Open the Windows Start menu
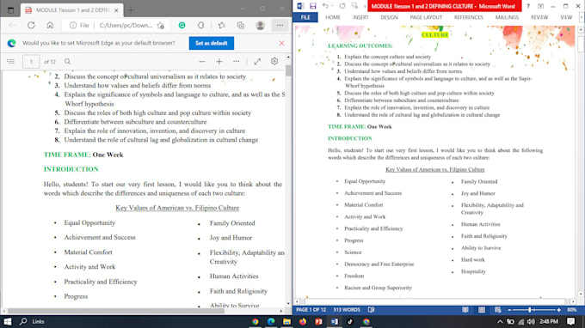Image resolution: width=585 pixels, height=328 pixels. pyautogui.click(x=8, y=321)
